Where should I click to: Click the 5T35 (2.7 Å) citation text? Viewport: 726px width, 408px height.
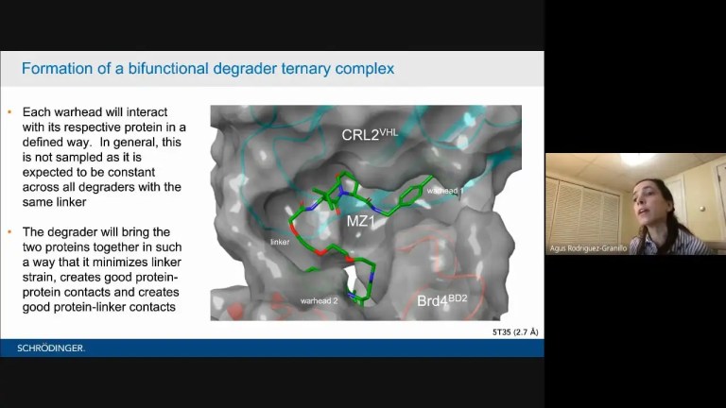(x=513, y=332)
